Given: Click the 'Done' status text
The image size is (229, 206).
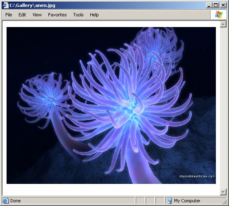Looking at the screenshot, I should [16, 201].
